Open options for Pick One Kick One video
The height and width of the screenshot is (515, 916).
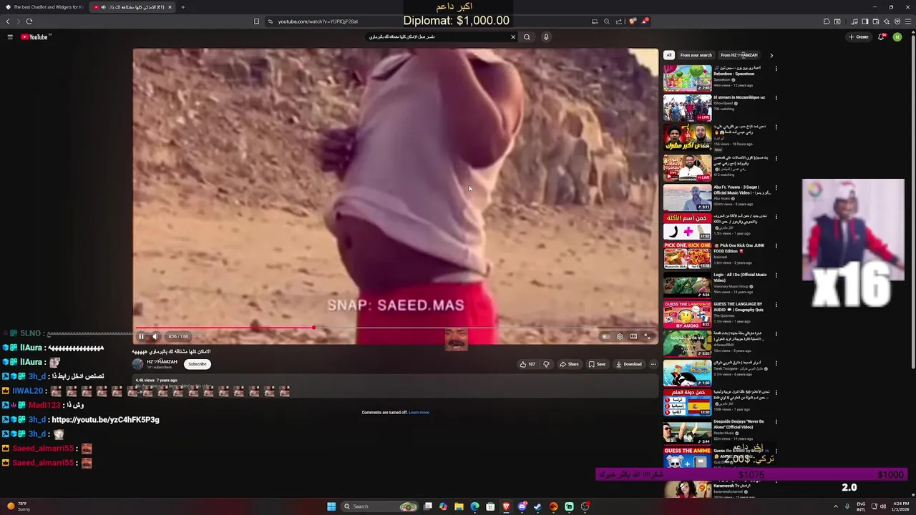776,245
